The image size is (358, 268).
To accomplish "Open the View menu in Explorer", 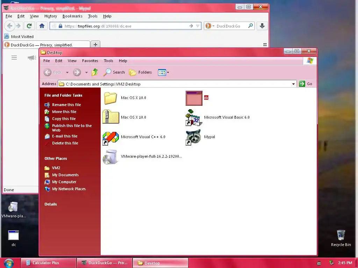I will [x=72, y=61].
